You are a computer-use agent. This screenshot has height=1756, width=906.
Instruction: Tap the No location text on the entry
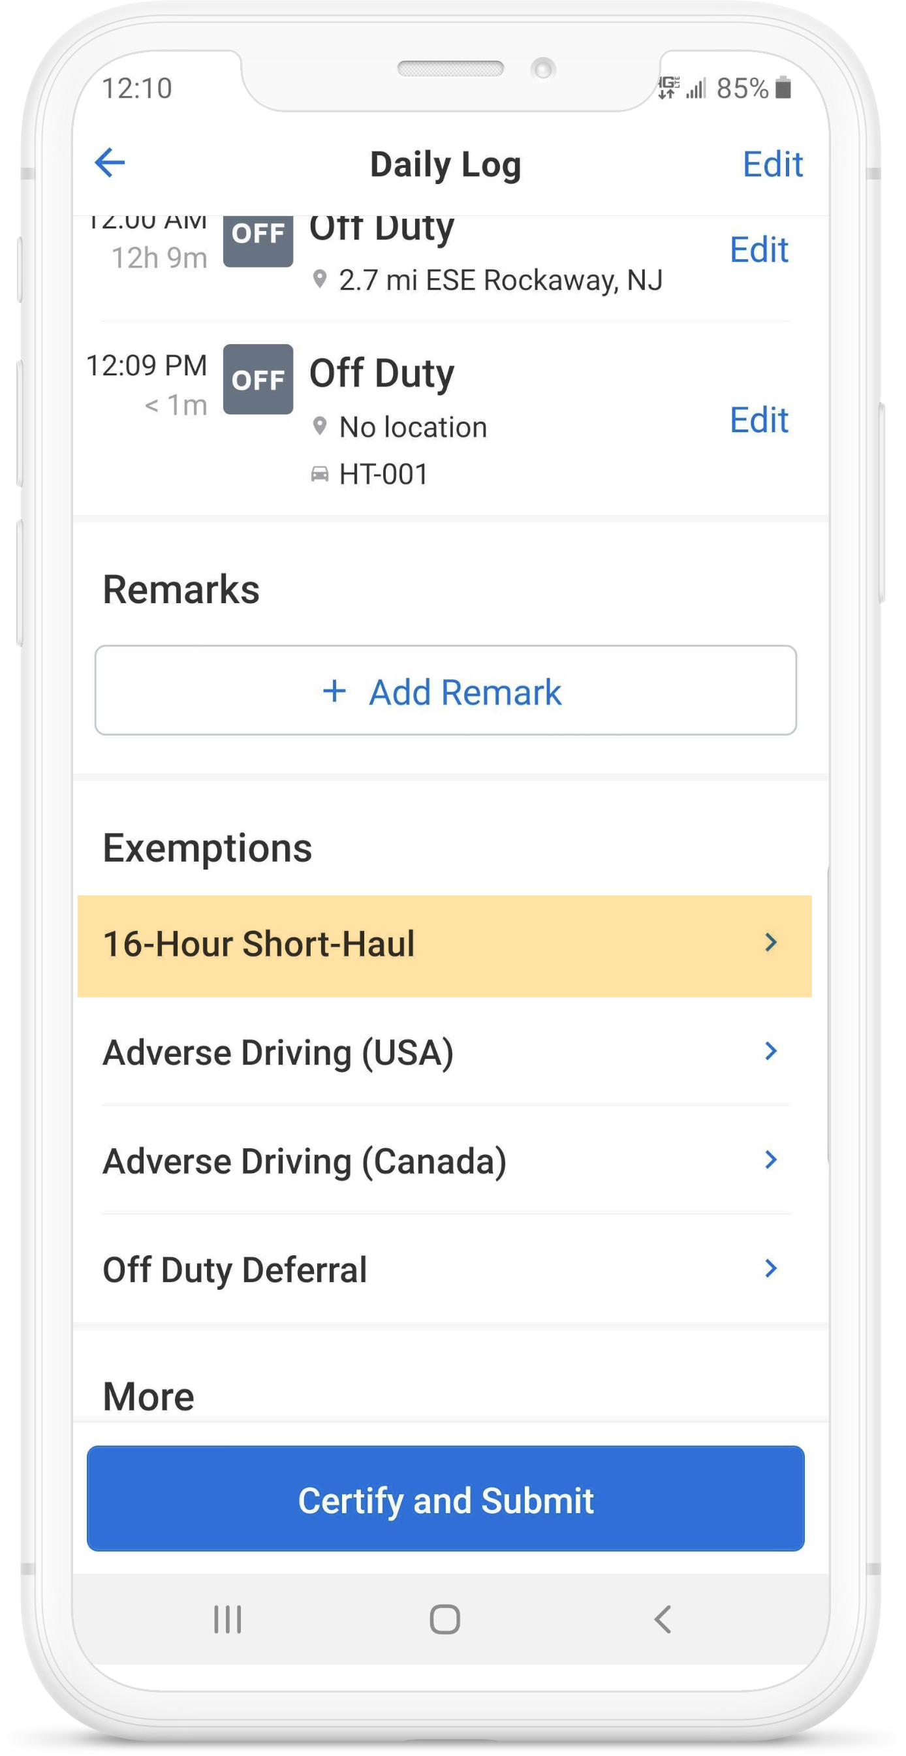pos(412,426)
